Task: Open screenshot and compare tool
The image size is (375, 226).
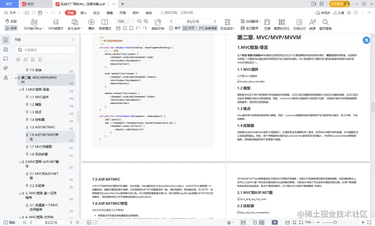Action: (x=281, y=24)
